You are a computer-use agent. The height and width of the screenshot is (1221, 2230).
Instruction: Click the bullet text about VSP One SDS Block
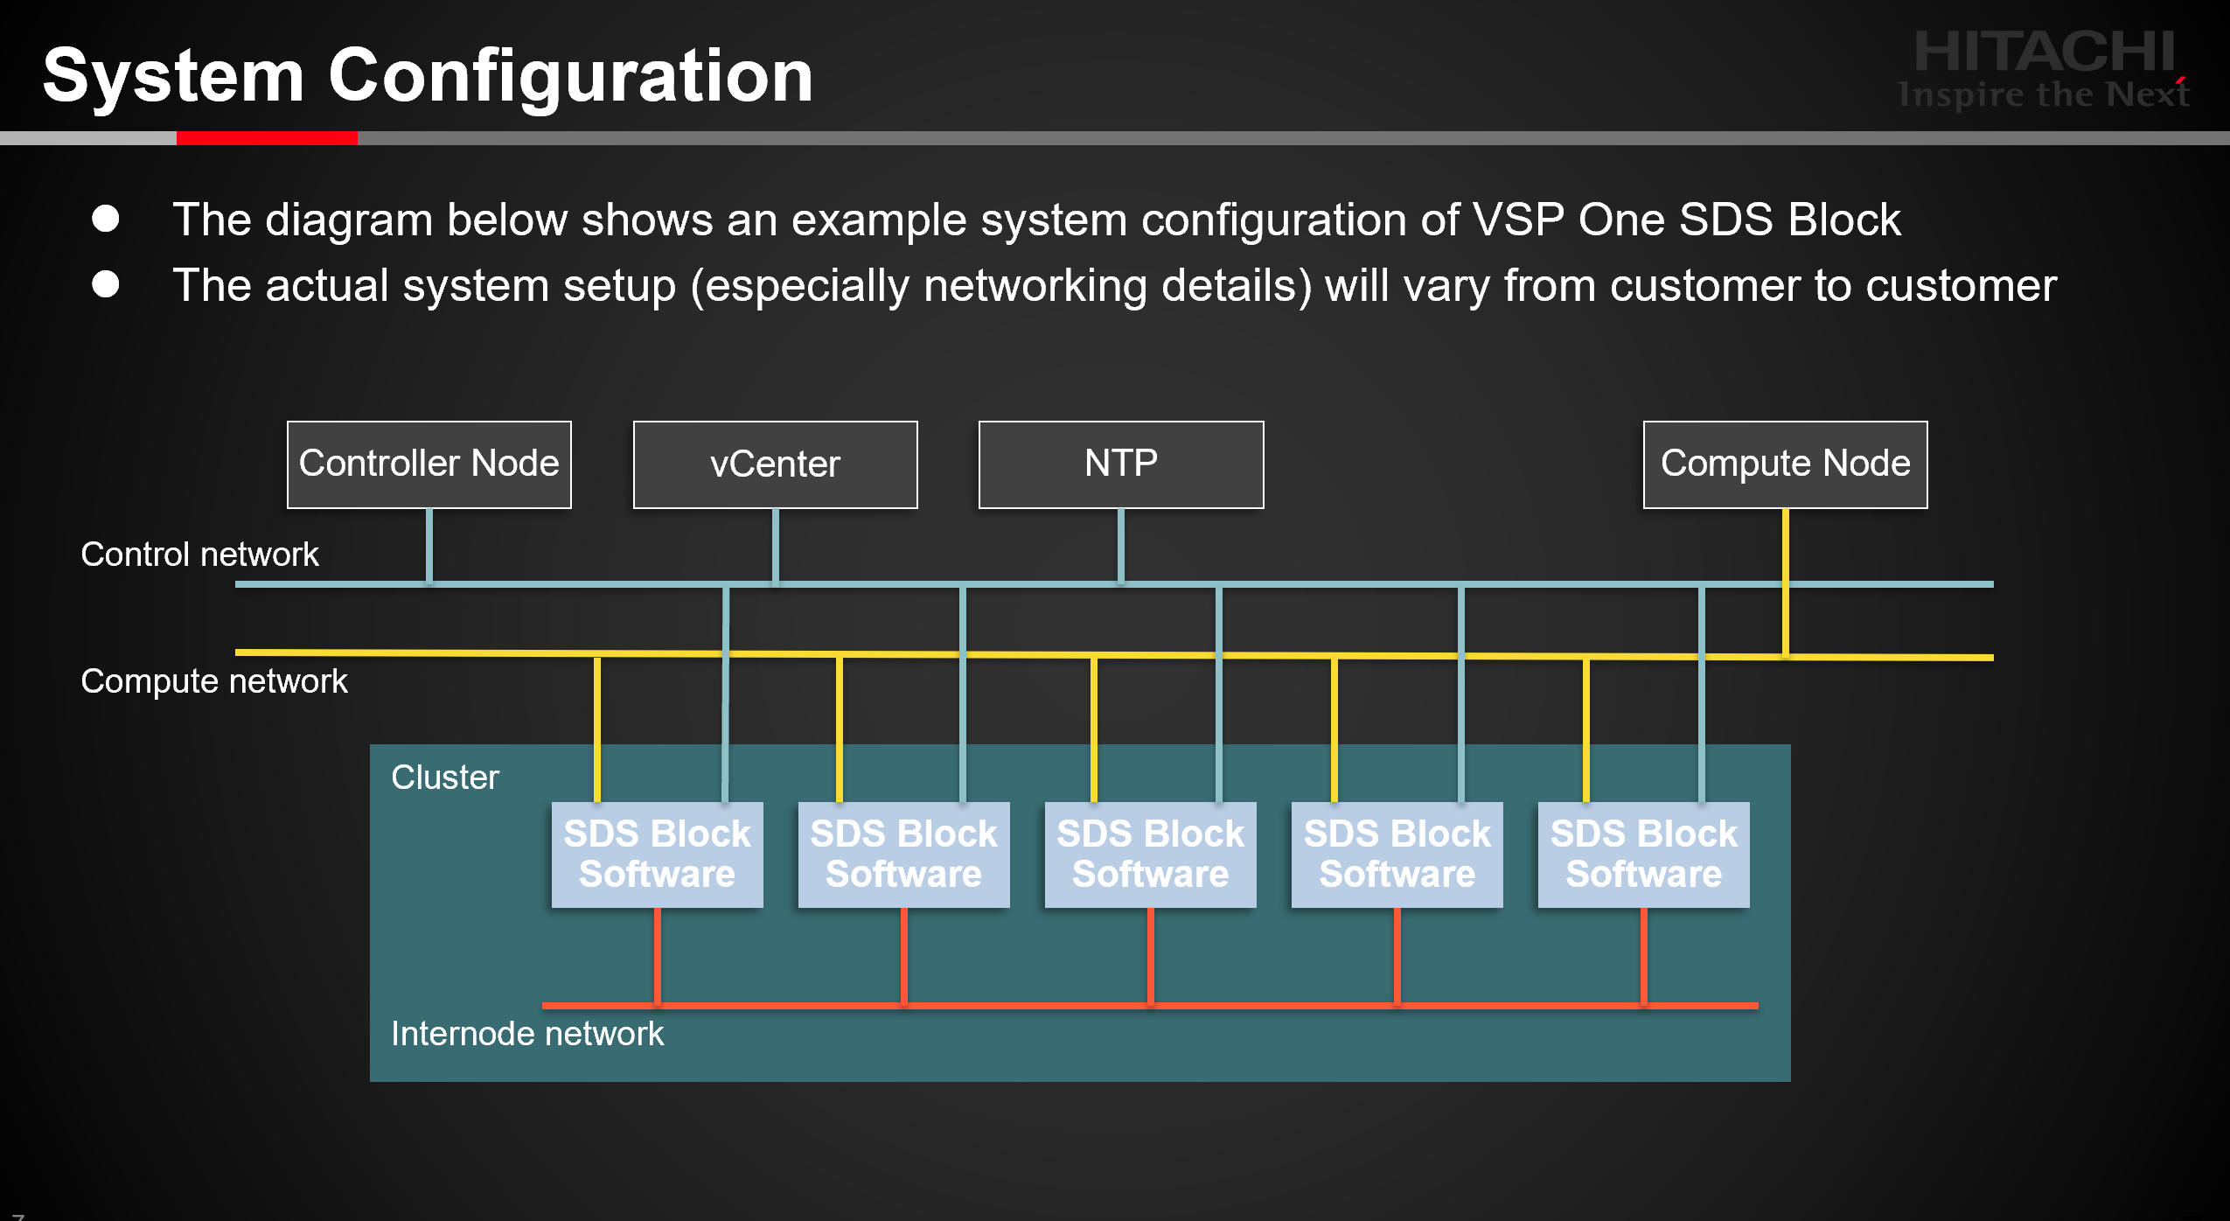pyautogui.click(x=1036, y=219)
